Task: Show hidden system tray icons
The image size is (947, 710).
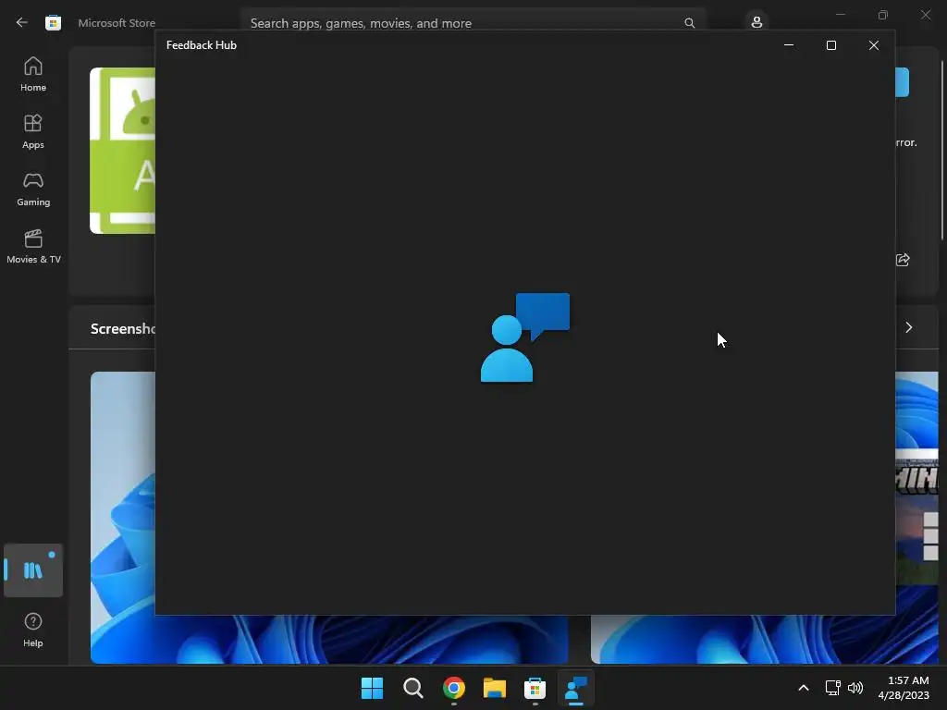Action: coord(804,688)
